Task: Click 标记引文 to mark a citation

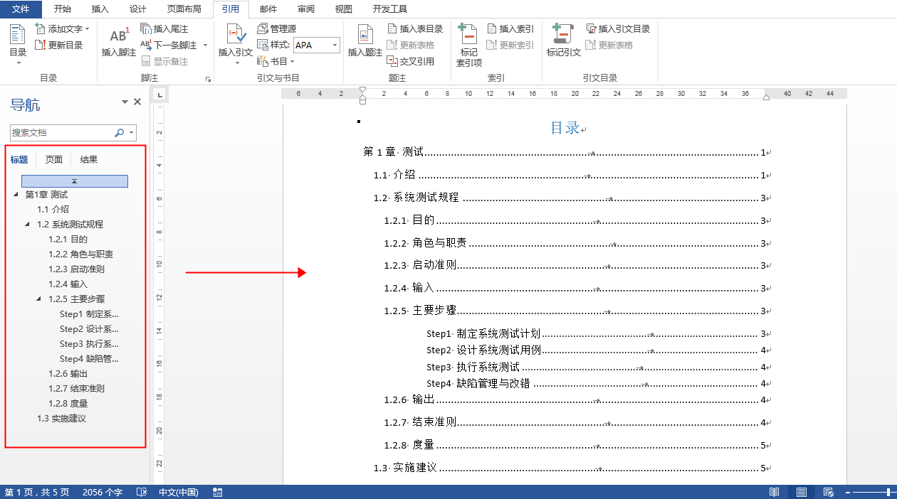Action: tap(564, 41)
